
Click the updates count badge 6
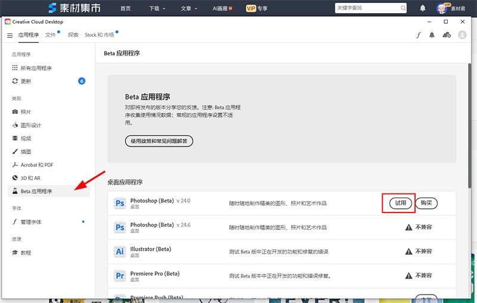click(82, 81)
